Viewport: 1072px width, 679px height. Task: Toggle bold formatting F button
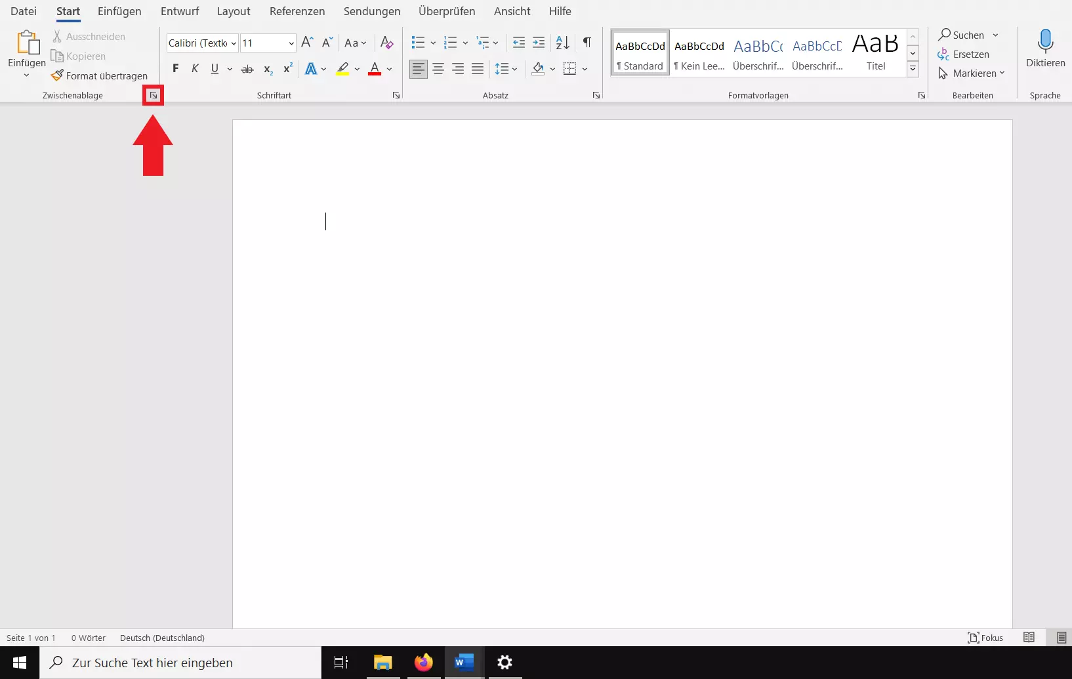(175, 69)
